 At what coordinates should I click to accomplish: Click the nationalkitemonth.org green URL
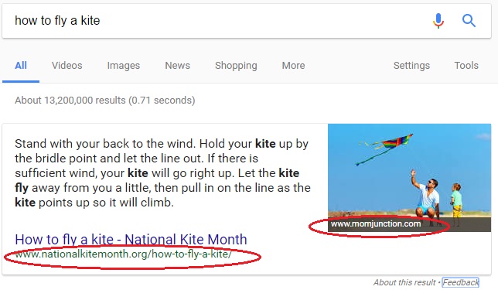point(123,254)
